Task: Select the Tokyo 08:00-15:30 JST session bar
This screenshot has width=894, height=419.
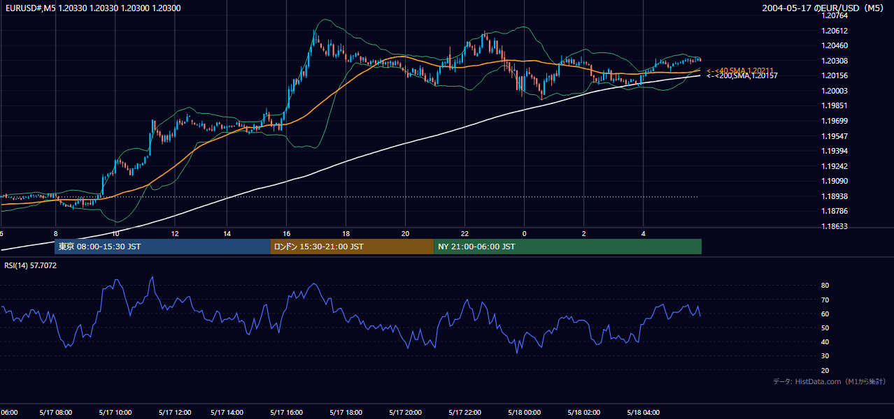Action: pos(162,247)
